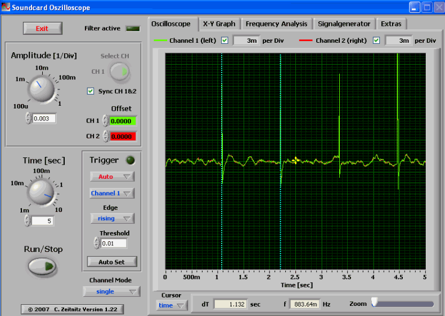Click the Run/Stop play button
This screenshot has height=316, width=445.
tap(42, 267)
